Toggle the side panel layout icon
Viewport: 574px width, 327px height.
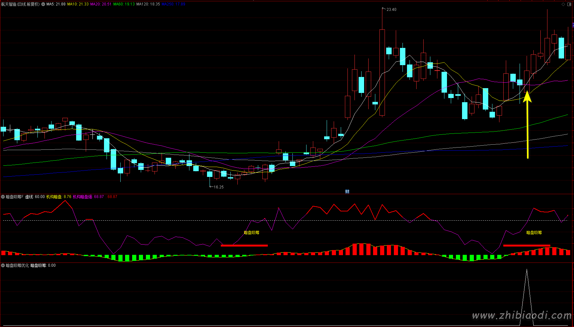tap(569, 4)
